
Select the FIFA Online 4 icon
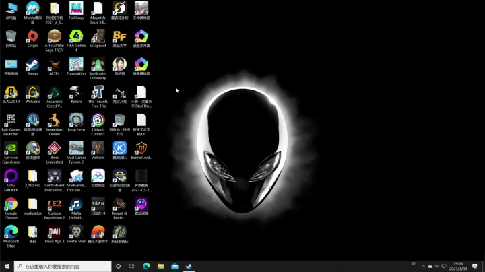click(x=76, y=40)
